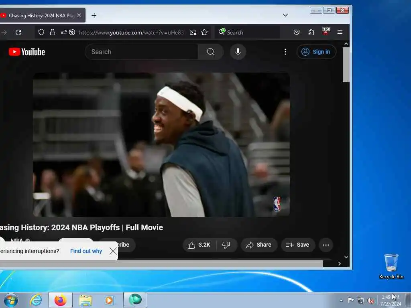Share the video

[x=258, y=245]
